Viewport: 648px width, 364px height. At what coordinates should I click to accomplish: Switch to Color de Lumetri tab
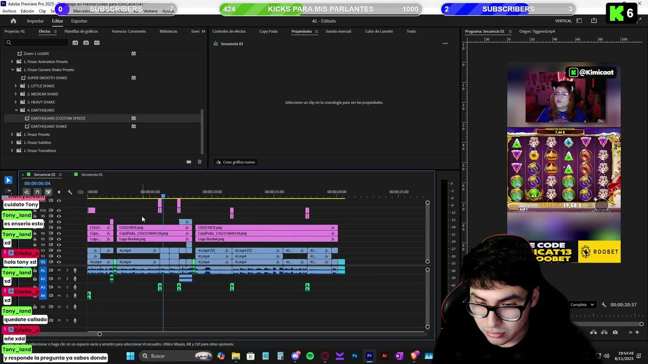tap(379, 31)
